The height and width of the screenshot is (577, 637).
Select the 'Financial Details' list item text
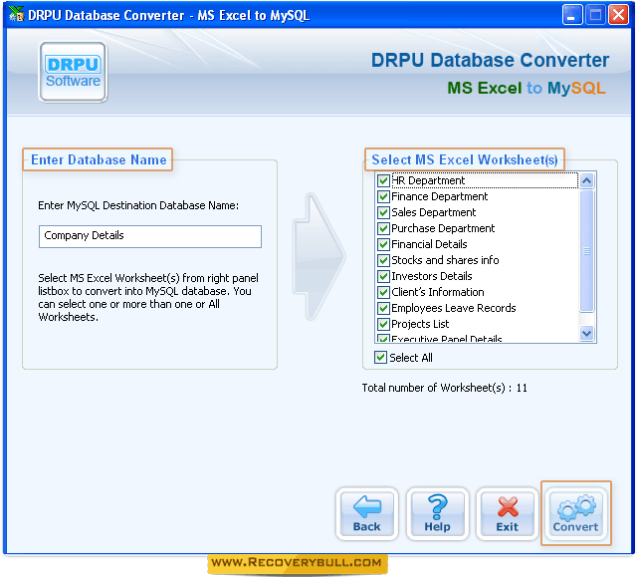pos(429,244)
